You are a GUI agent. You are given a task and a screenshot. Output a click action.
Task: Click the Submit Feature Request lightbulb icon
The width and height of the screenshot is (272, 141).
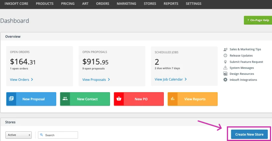(225, 62)
